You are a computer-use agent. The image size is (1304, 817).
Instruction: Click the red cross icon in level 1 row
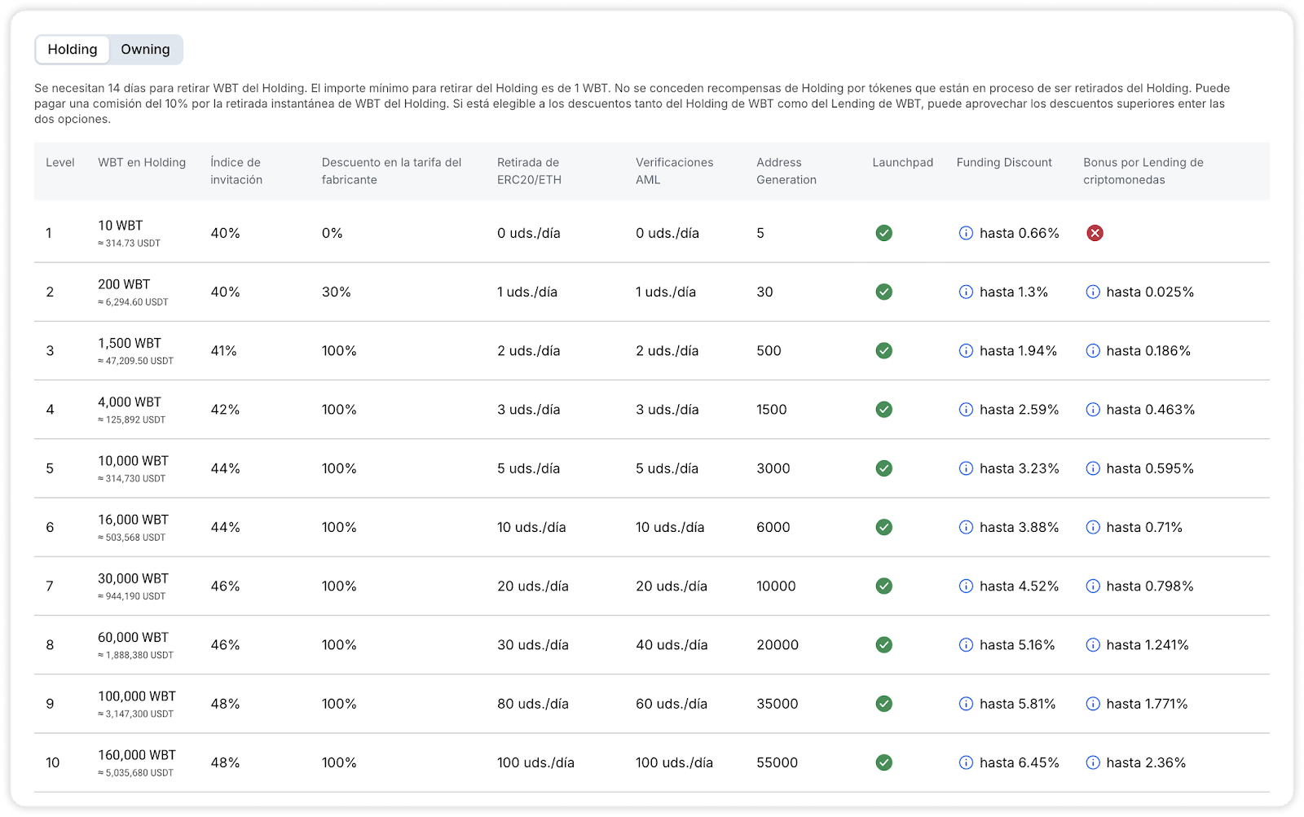pos(1095,234)
